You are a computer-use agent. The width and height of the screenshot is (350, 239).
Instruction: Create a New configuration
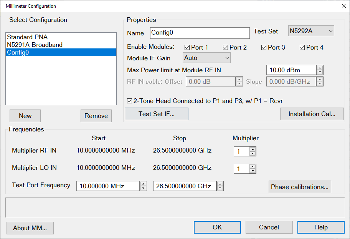25,116
